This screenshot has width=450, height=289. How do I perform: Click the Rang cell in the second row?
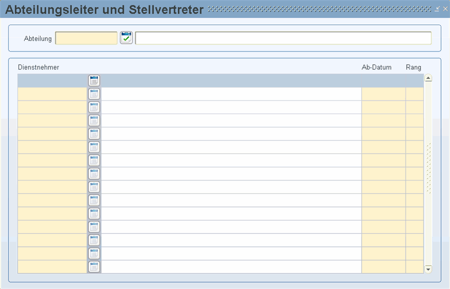click(x=415, y=94)
